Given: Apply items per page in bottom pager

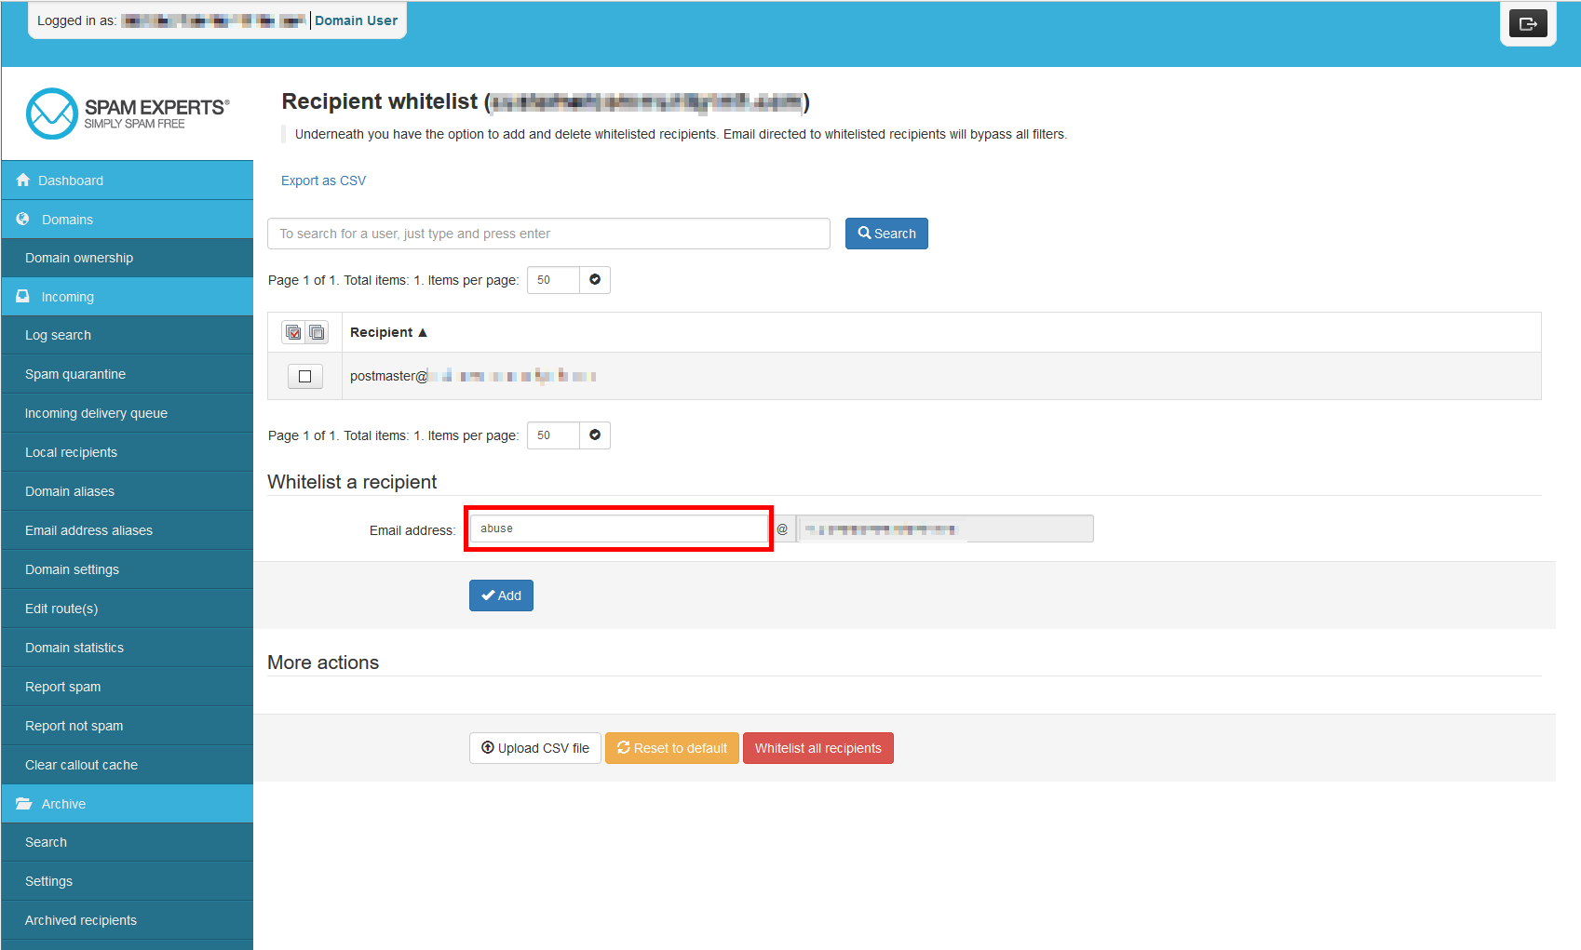Looking at the screenshot, I should 595,435.
